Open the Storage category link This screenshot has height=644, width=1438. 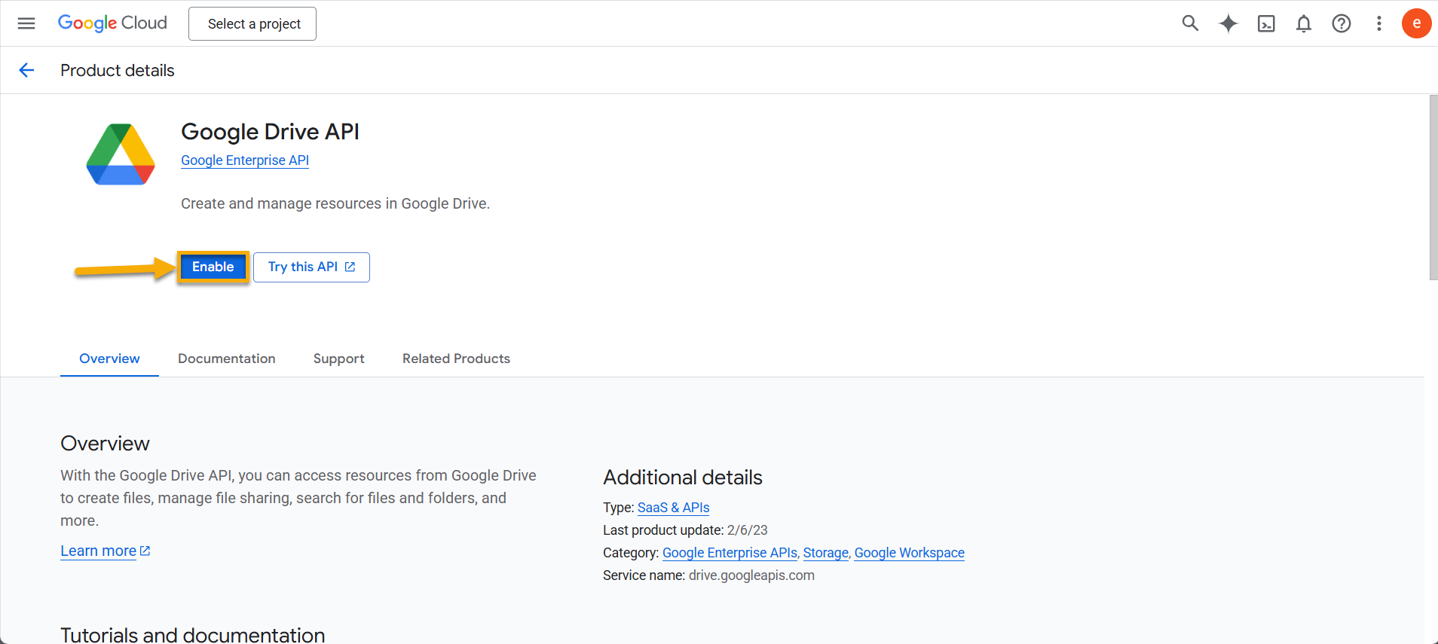click(825, 553)
